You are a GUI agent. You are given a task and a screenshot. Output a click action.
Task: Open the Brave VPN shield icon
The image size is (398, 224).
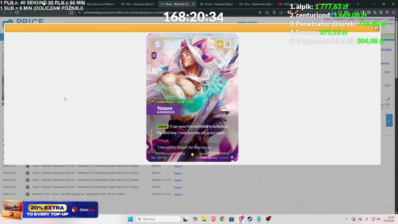(381, 12)
